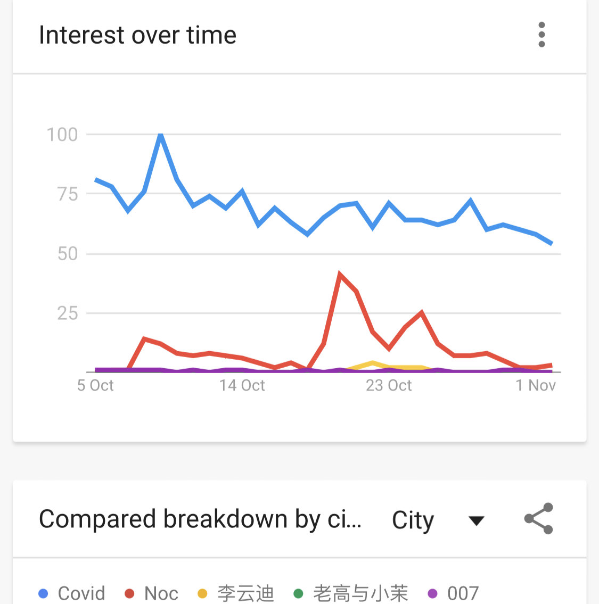Viewport: 599px width, 604px height.
Task: Click the yellow 李云迪 legend dot
Action: click(x=202, y=593)
